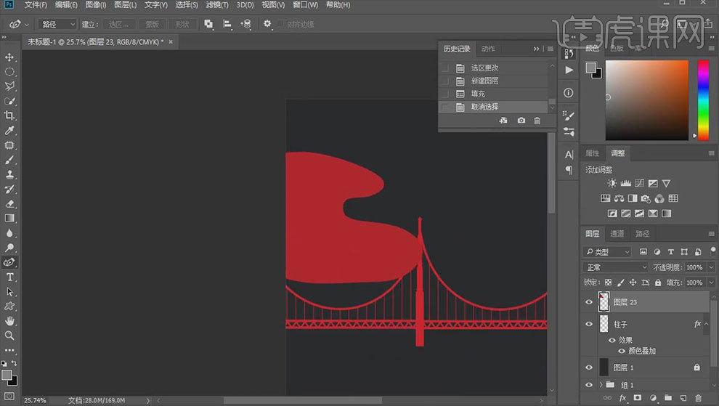The width and height of the screenshot is (719, 406).
Task: Select the Pen tool in toolbox
Action: click(9, 262)
